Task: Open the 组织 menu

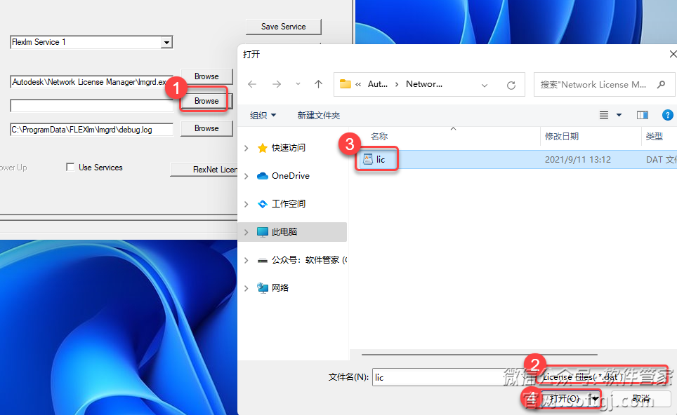Action: (x=263, y=115)
